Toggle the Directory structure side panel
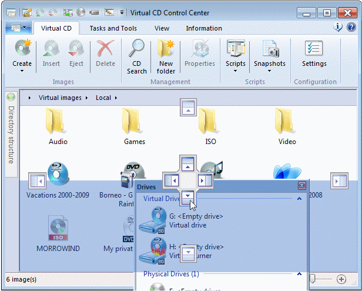 11,133
